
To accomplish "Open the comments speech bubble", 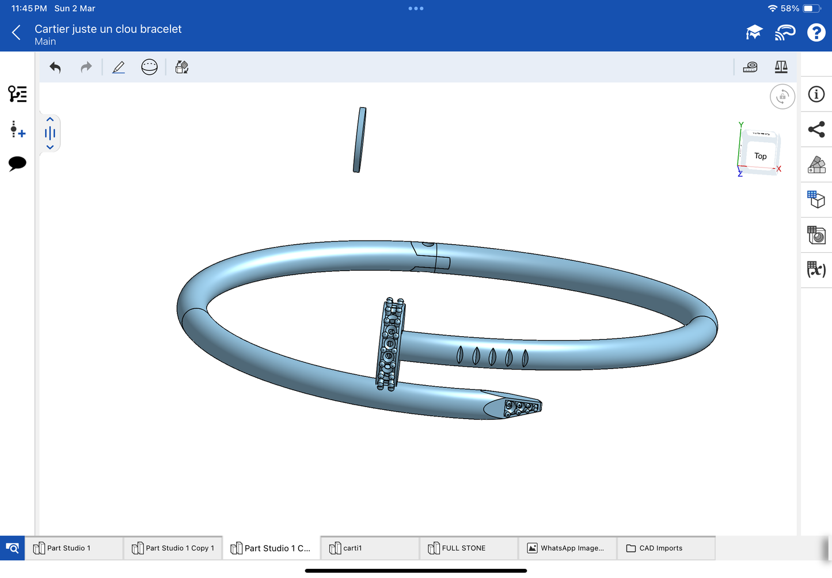I will pyautogui.click(x=17, y=163).
